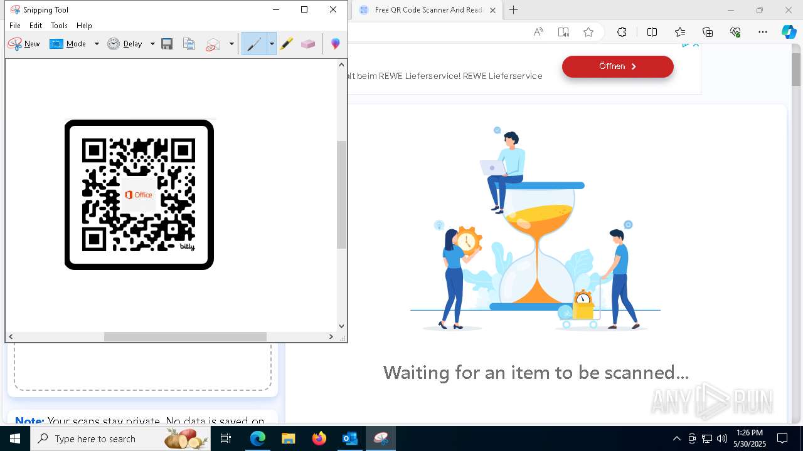Launch Firefox from taskbar
The width and height of the screenshot is (803, 451).
(319, 438)
